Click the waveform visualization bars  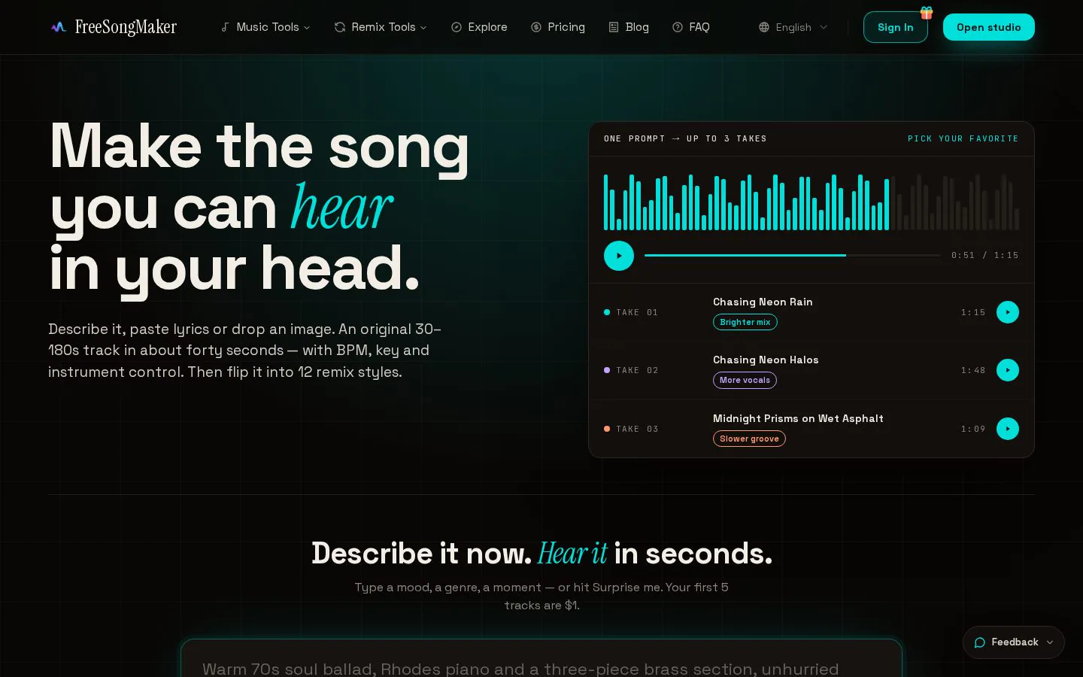click(x=811, y=202)
